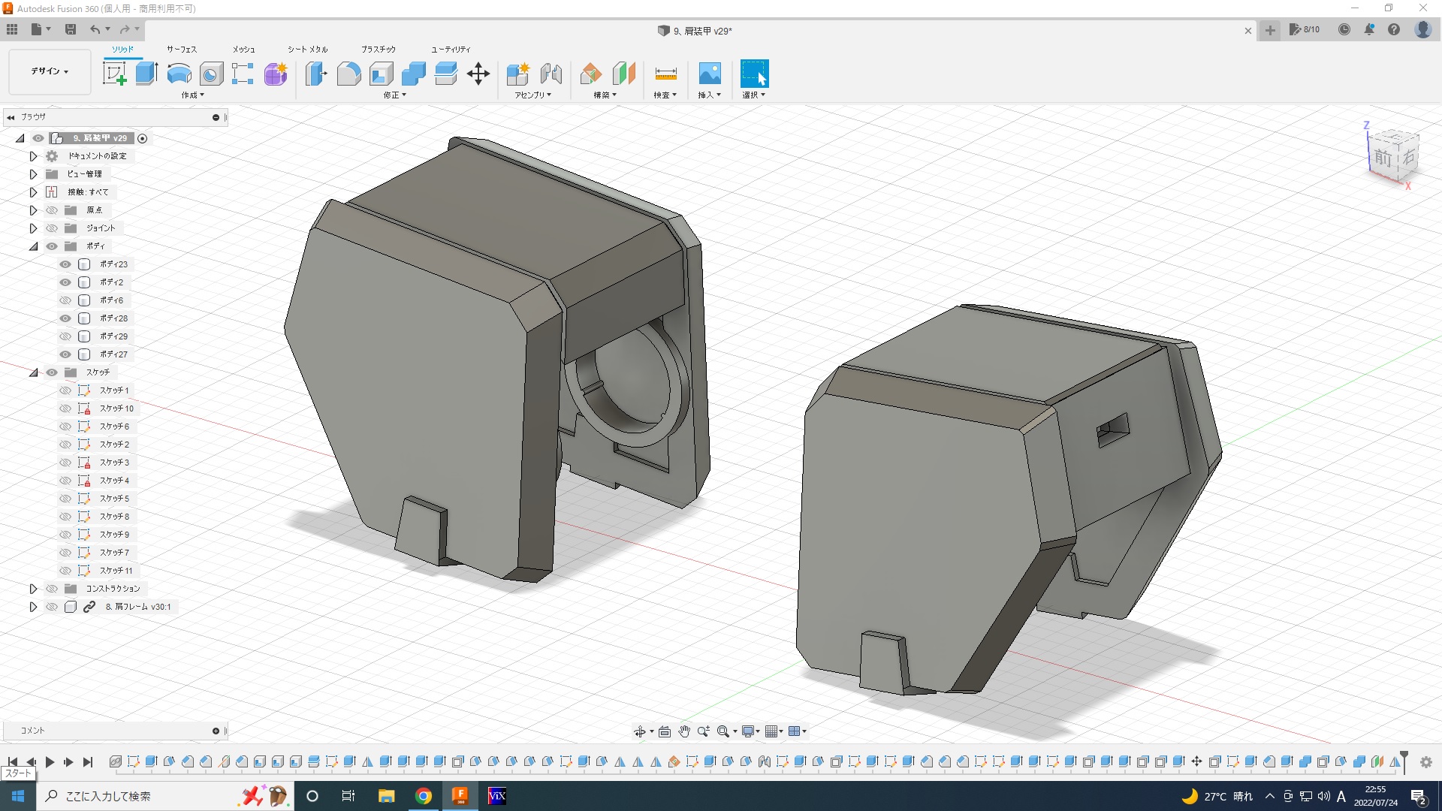Open the 修正 menu label
The width and height of the screenshot is (1442, 811).
[x=394, y=95]
